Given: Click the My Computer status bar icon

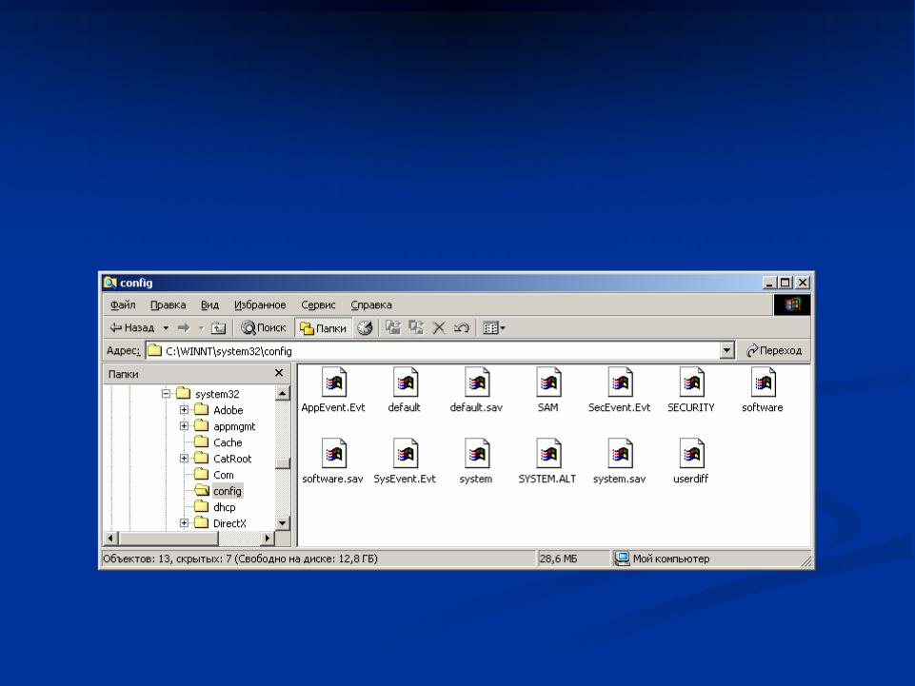Looking at the screenshot, I should [622, 559].
